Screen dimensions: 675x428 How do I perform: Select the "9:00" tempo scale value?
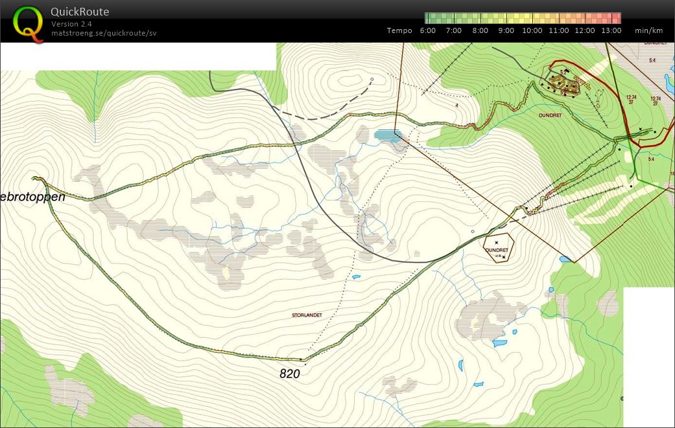point(506,30)
